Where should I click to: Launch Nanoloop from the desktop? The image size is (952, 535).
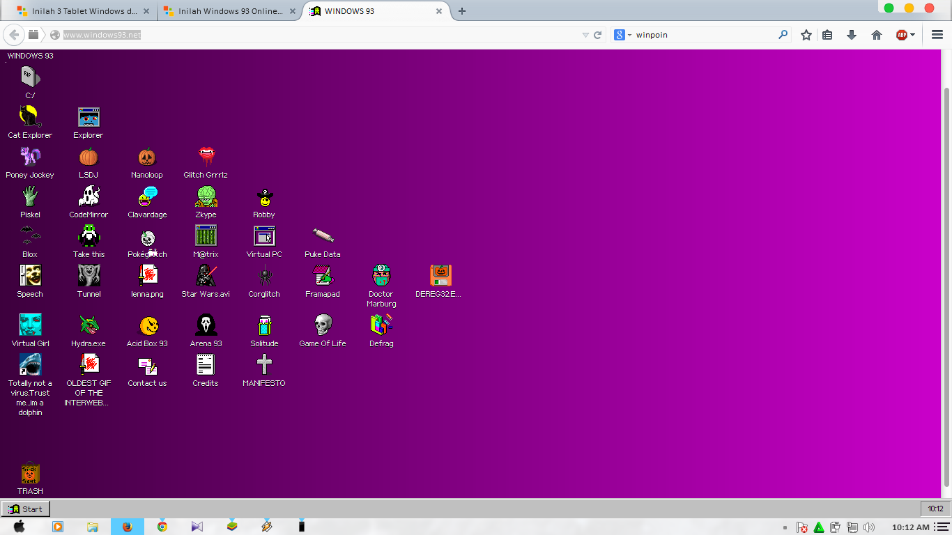pos(147,156)
